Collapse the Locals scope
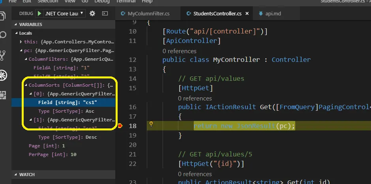 click(16, 33)
